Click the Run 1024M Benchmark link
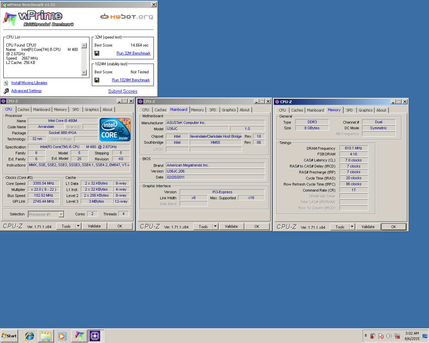Screen dimensions: 429x343 pyautogui.click(x=131, y=80)
